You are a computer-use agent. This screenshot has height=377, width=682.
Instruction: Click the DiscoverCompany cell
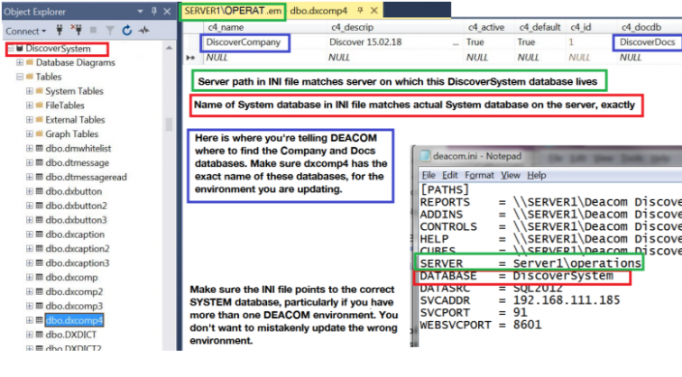coord(244,42)
